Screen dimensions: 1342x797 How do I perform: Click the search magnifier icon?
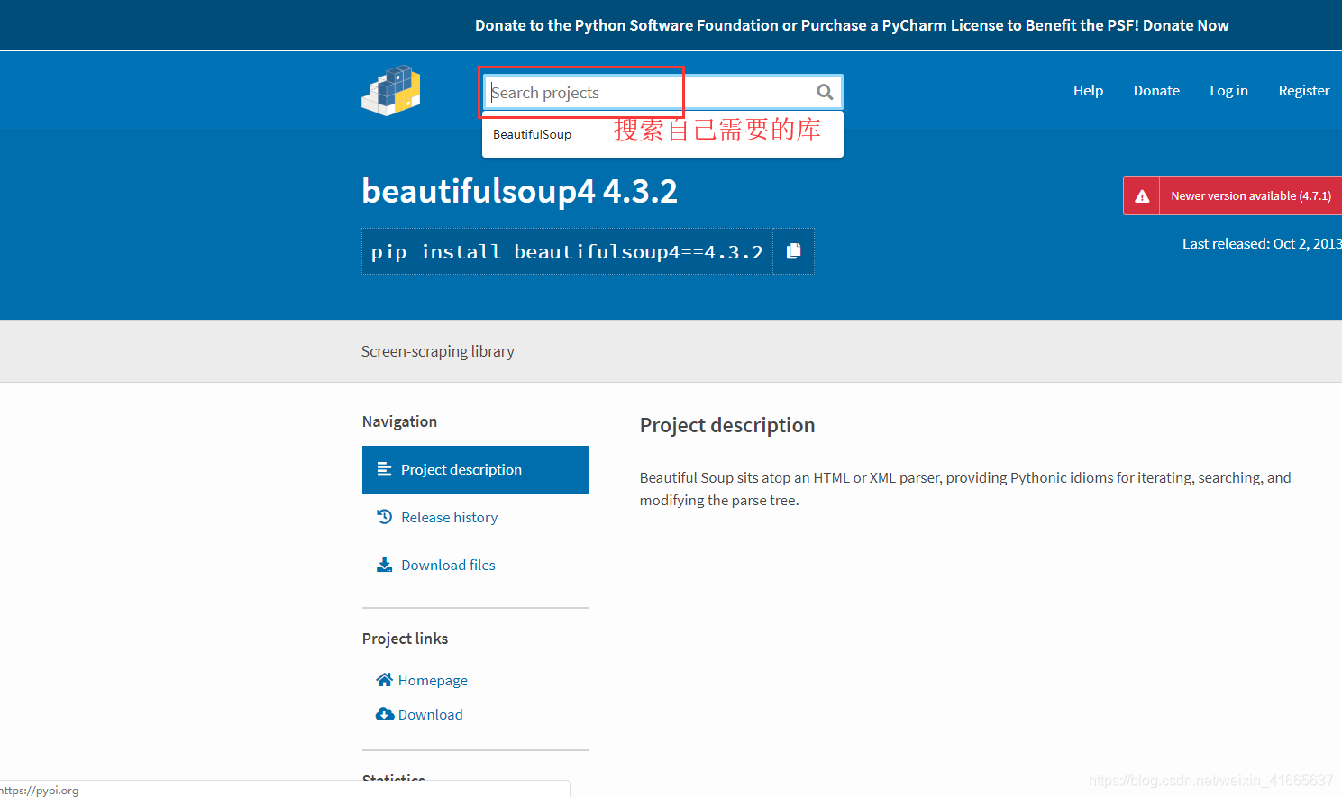(x=825, y=92)
